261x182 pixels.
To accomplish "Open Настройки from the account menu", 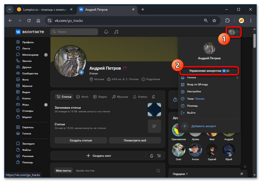I will tap(209, 92).
